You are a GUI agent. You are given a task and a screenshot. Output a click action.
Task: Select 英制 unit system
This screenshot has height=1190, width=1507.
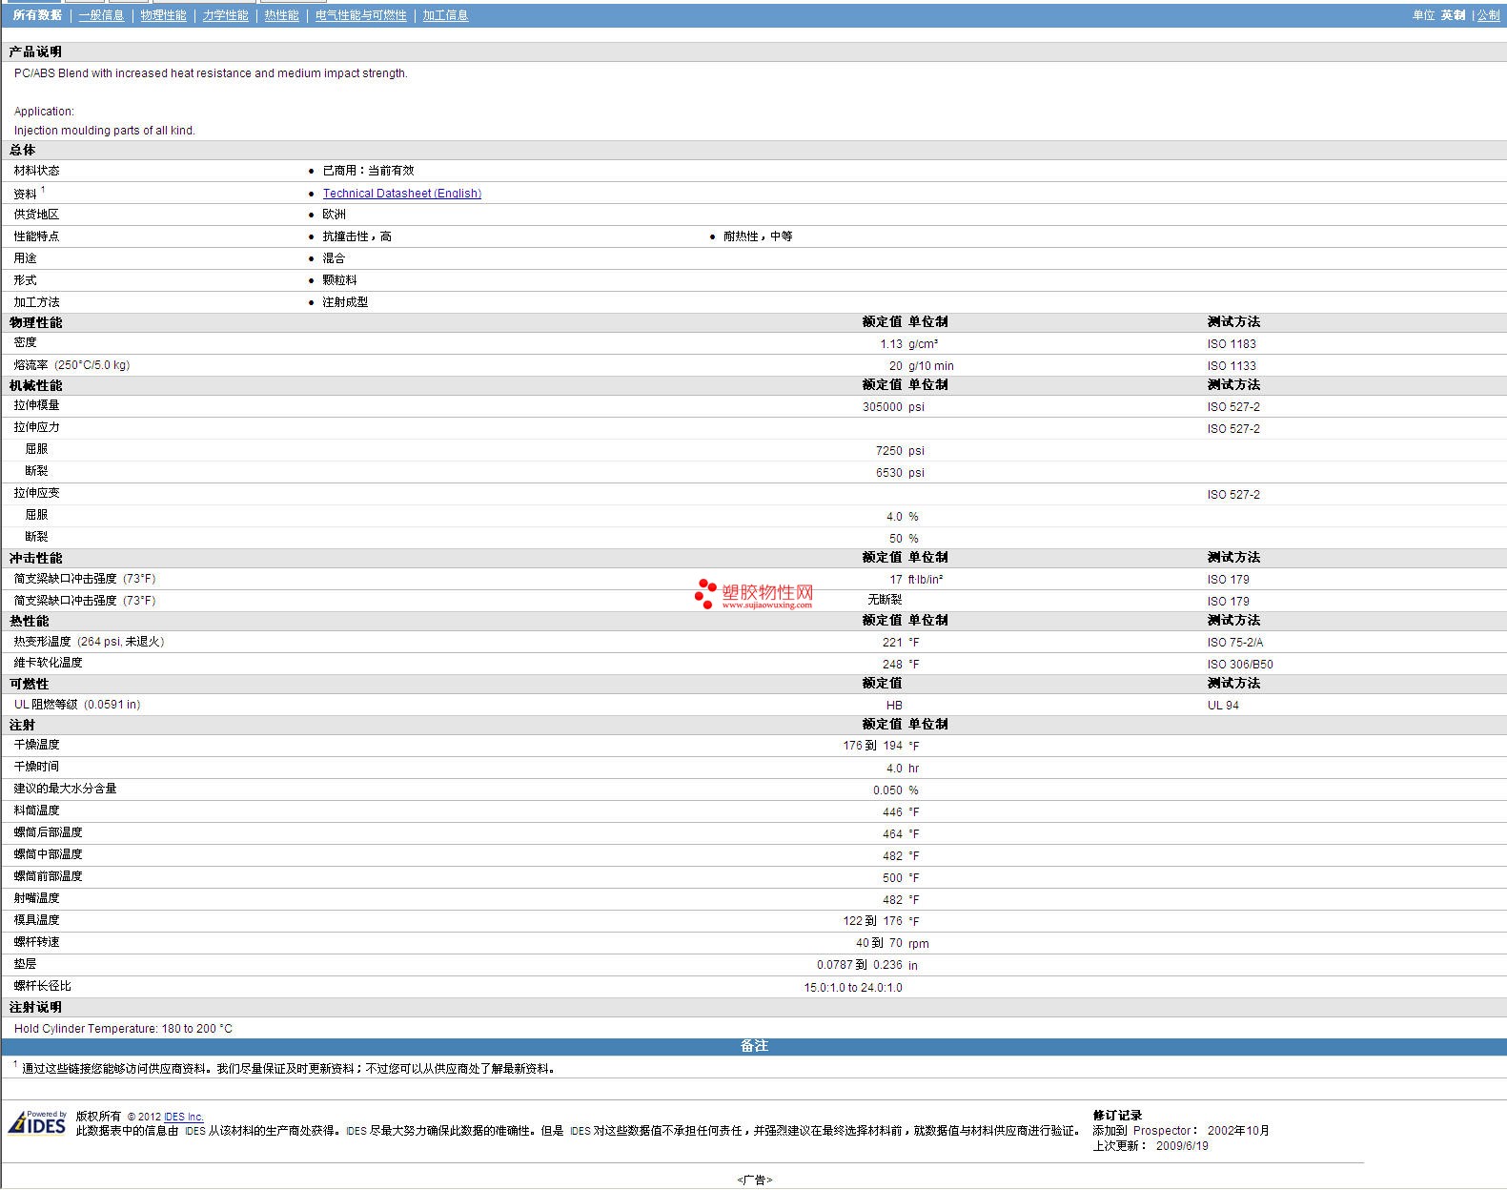(1453, 15)
